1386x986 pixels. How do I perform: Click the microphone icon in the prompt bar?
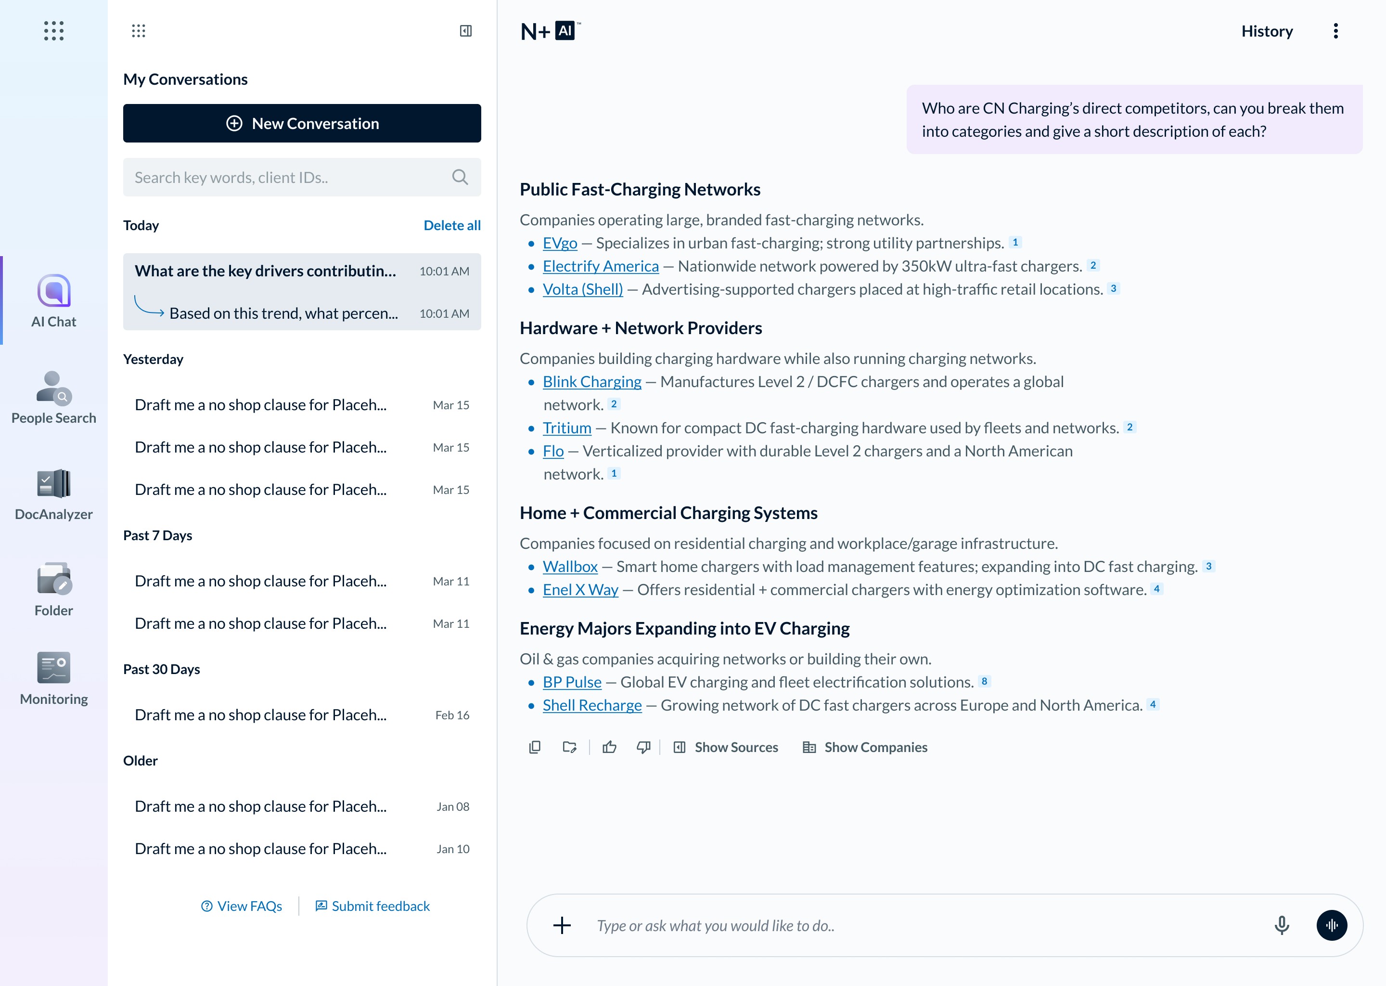coord(1282,925)
